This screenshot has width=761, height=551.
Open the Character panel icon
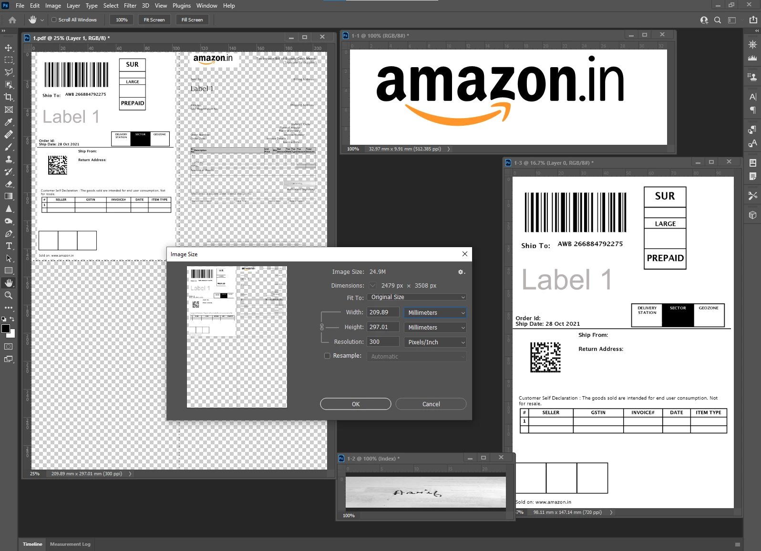(752, 97)
